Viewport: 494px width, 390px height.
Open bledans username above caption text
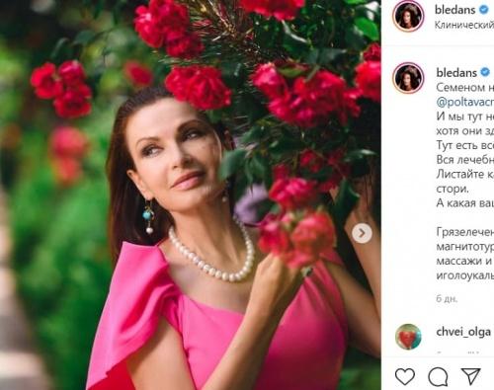[x=456, y=72]
